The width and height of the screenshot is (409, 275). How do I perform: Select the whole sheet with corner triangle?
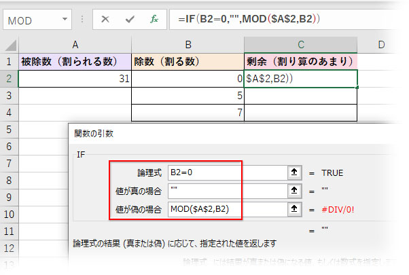point(11,45)
